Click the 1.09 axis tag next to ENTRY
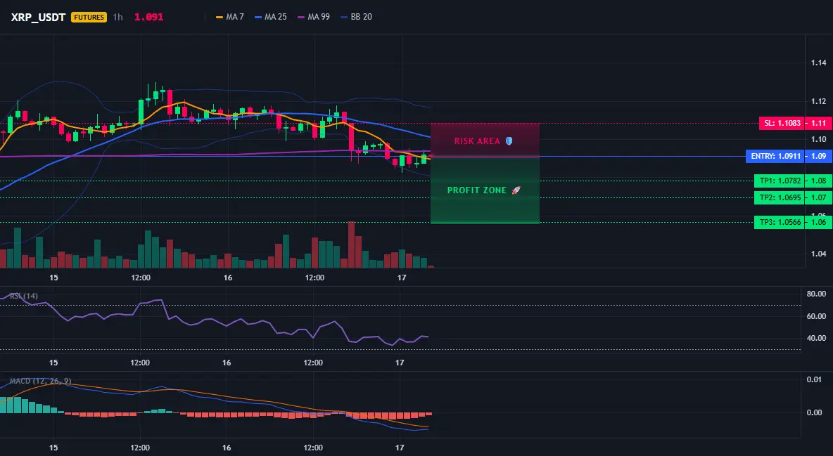Screen dimensions: 833x456 (x=818, y=157)
